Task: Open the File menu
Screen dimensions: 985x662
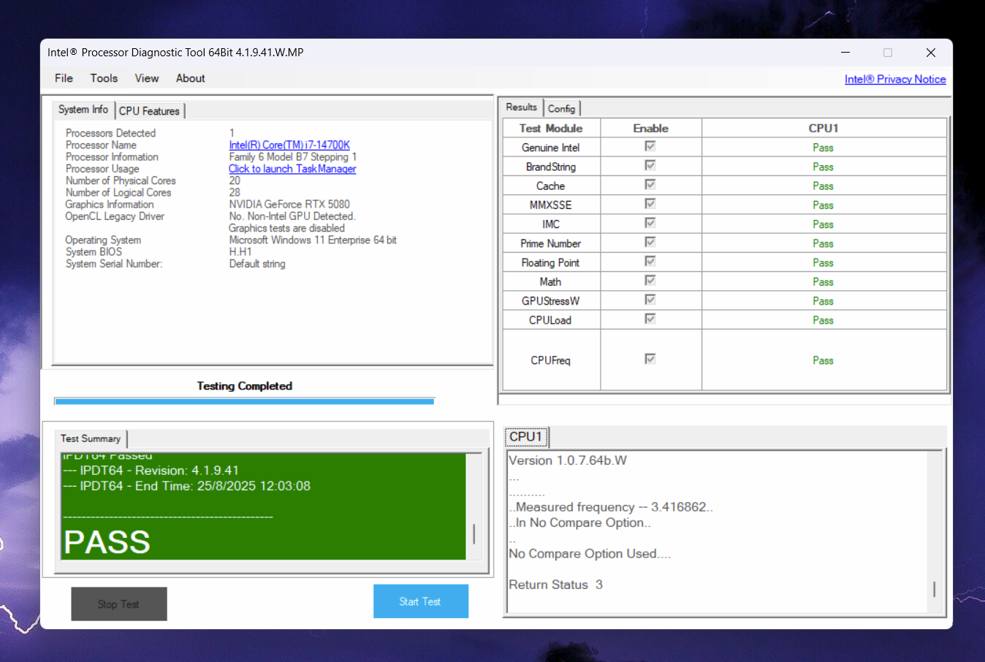Action: tap(64, 78)
